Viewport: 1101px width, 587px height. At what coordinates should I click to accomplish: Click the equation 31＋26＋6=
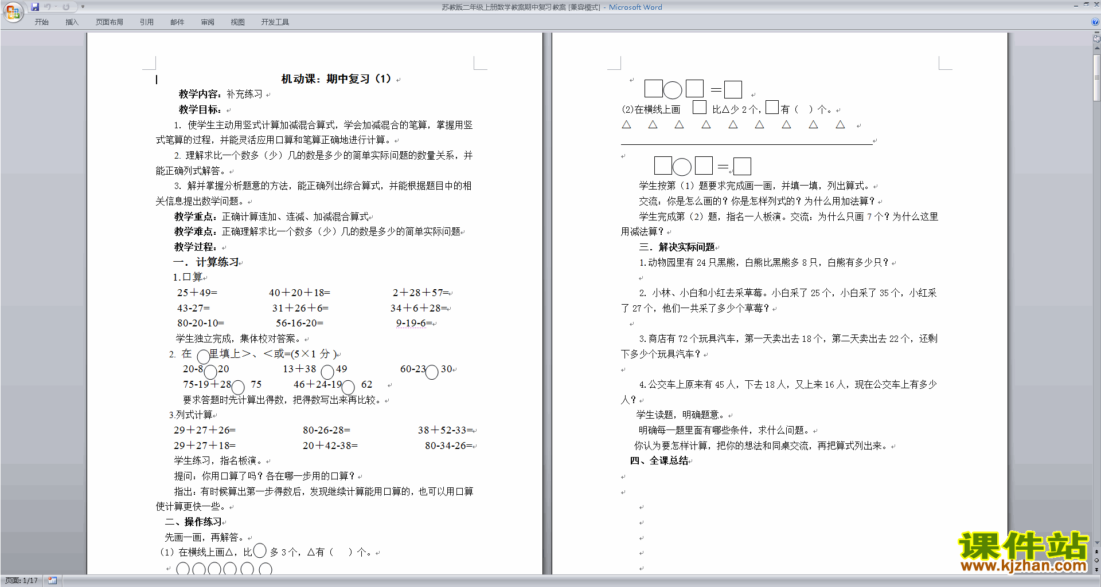pyautogui.click(x=300, y=308)
